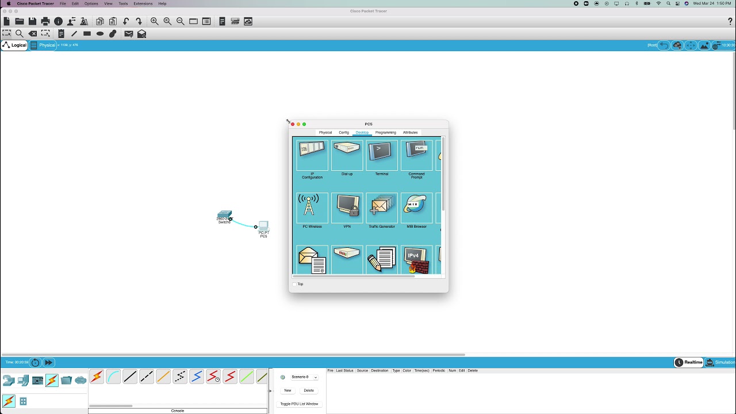Viewport: 736px width, 414px height.
Task: Enable the Top checkbox in PC5 window
Action: [294, 284]
